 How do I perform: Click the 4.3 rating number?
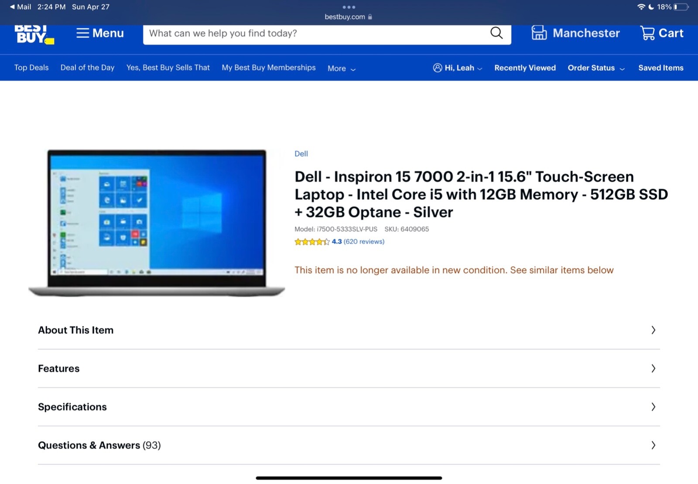pyautogui.click(x=337, y=242)
